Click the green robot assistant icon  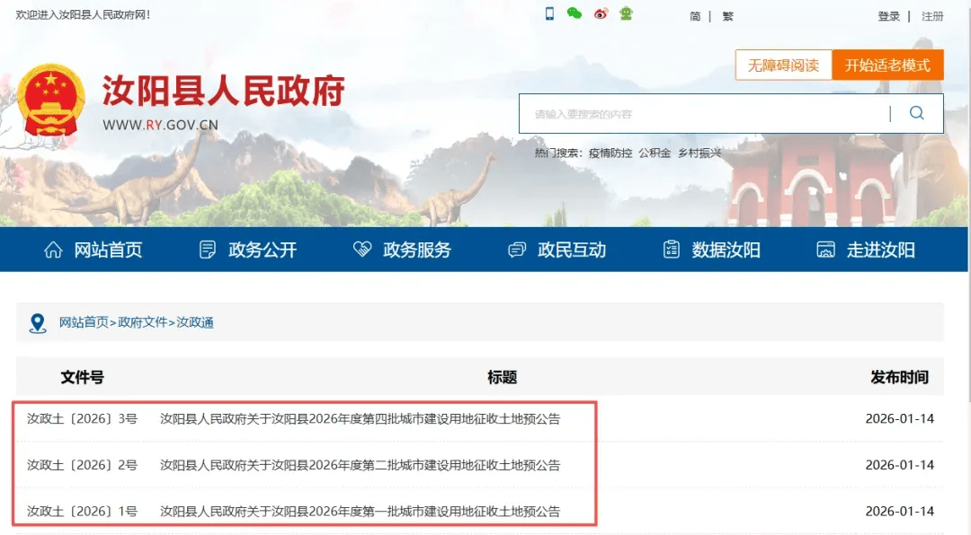tap(626, 13)
